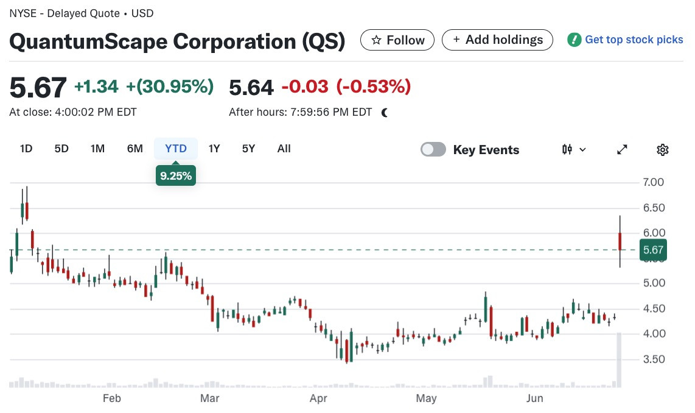Open chart settings gear icon

(662, 150)
